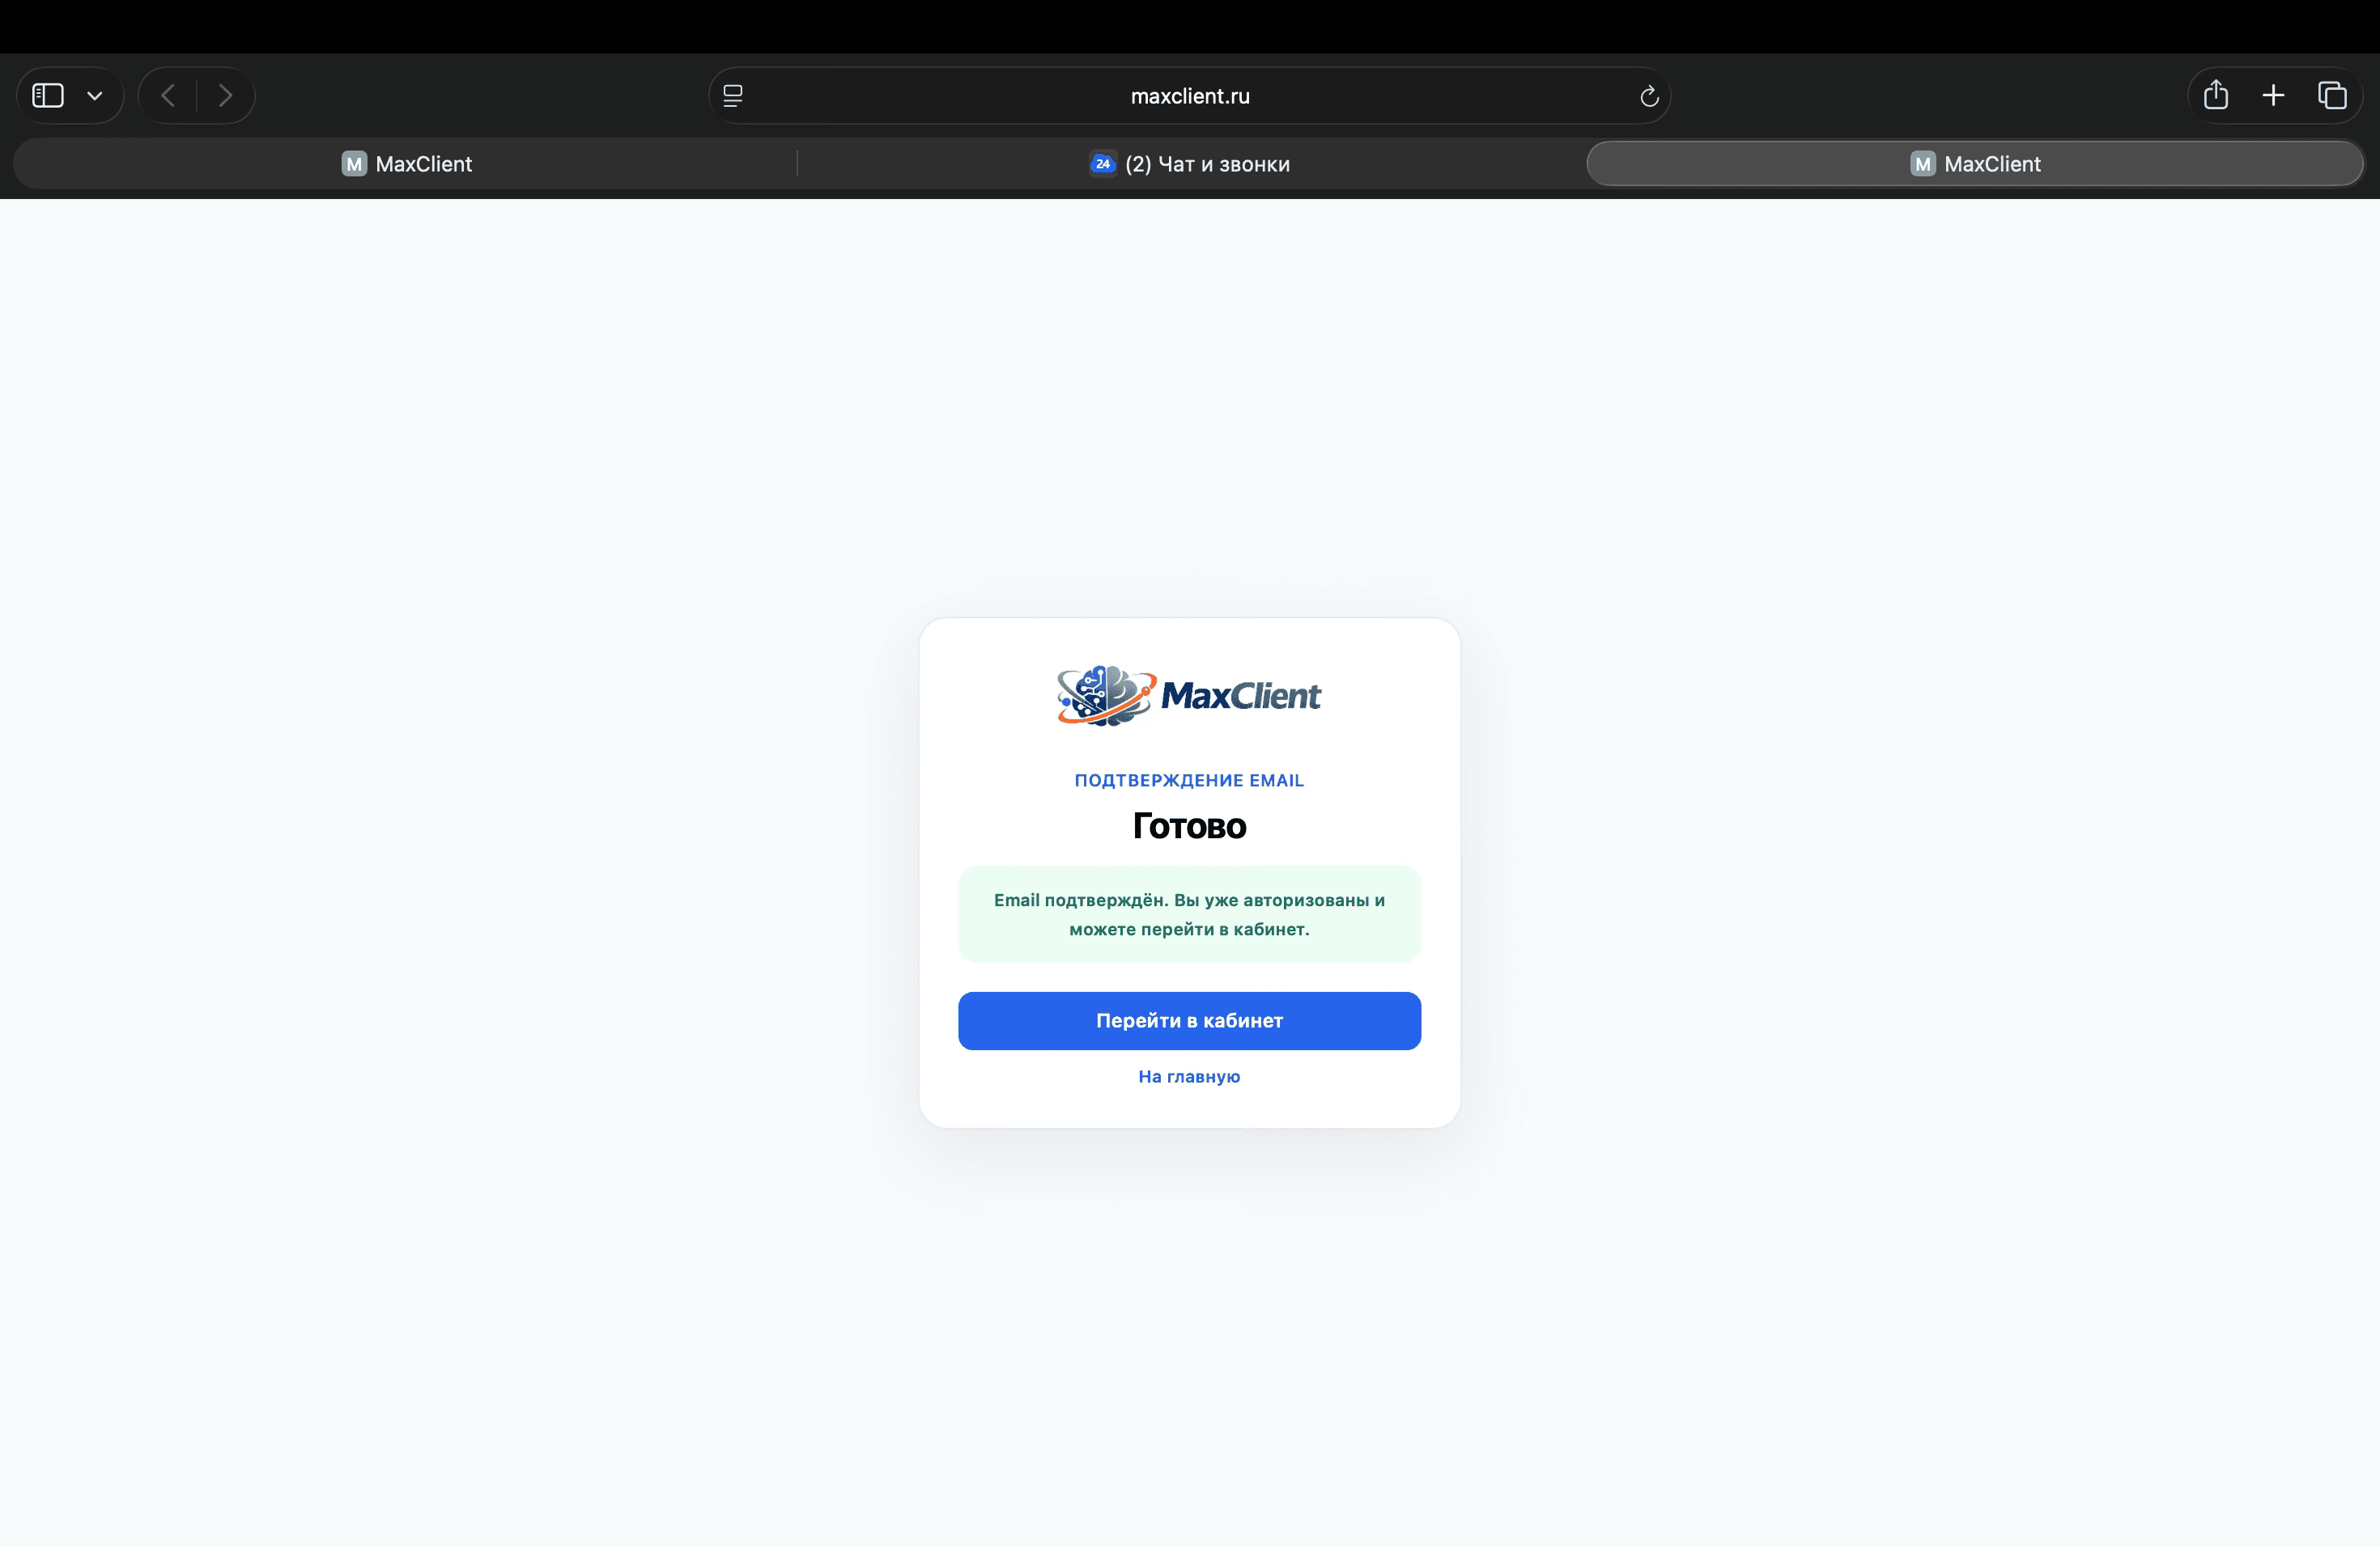Switch to the first MaxClient tab
Viewport: 2380px width, 1547px height.
[406, 164]
